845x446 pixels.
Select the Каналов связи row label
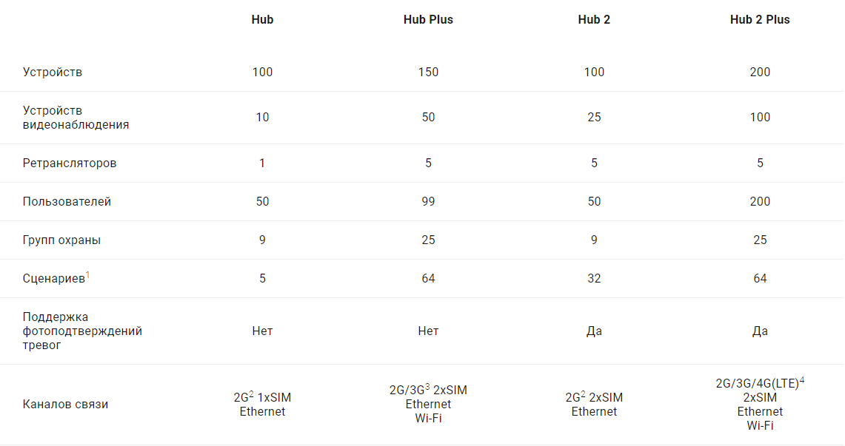tap(65, 405)
